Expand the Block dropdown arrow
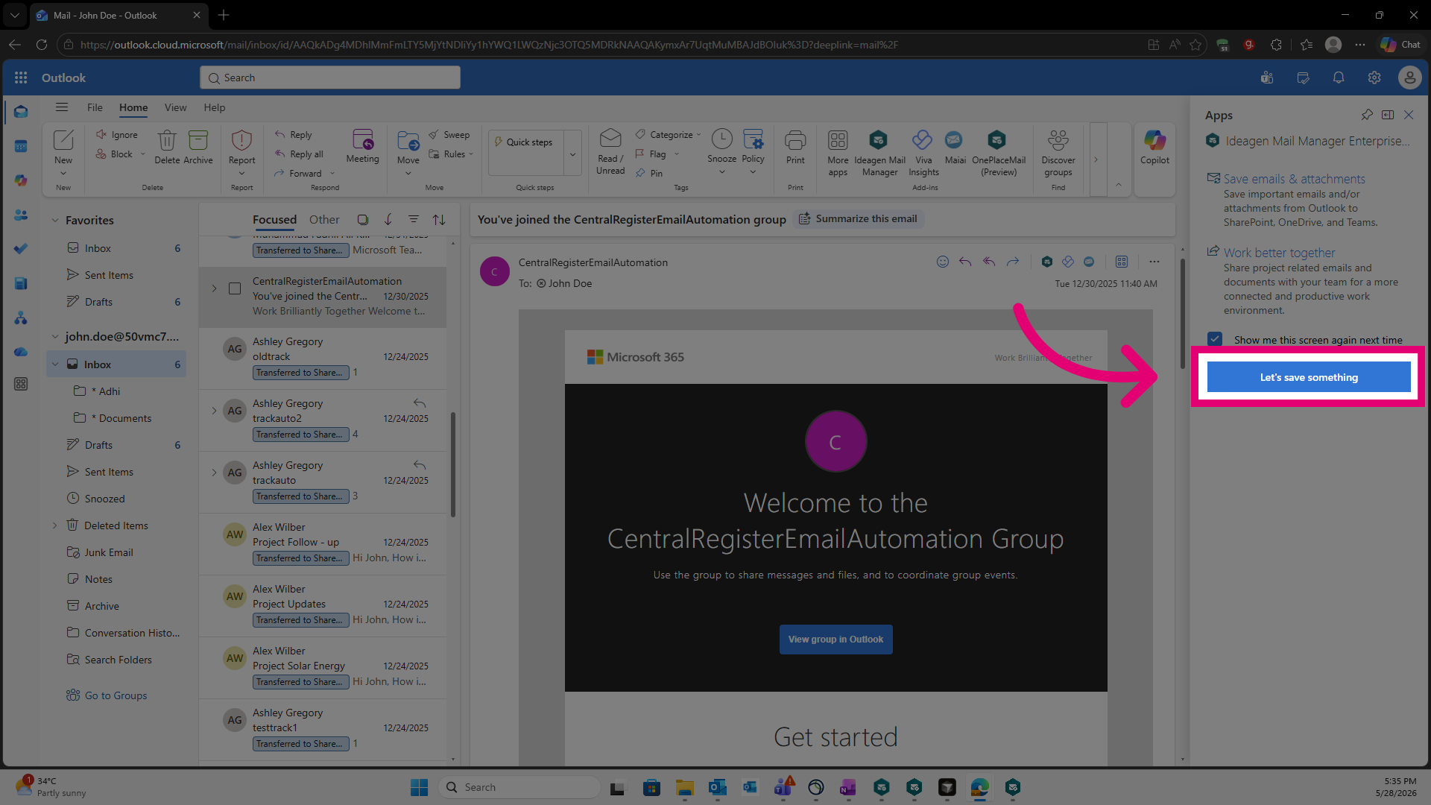Screen dimensions: 1431x805 (142, 154)
